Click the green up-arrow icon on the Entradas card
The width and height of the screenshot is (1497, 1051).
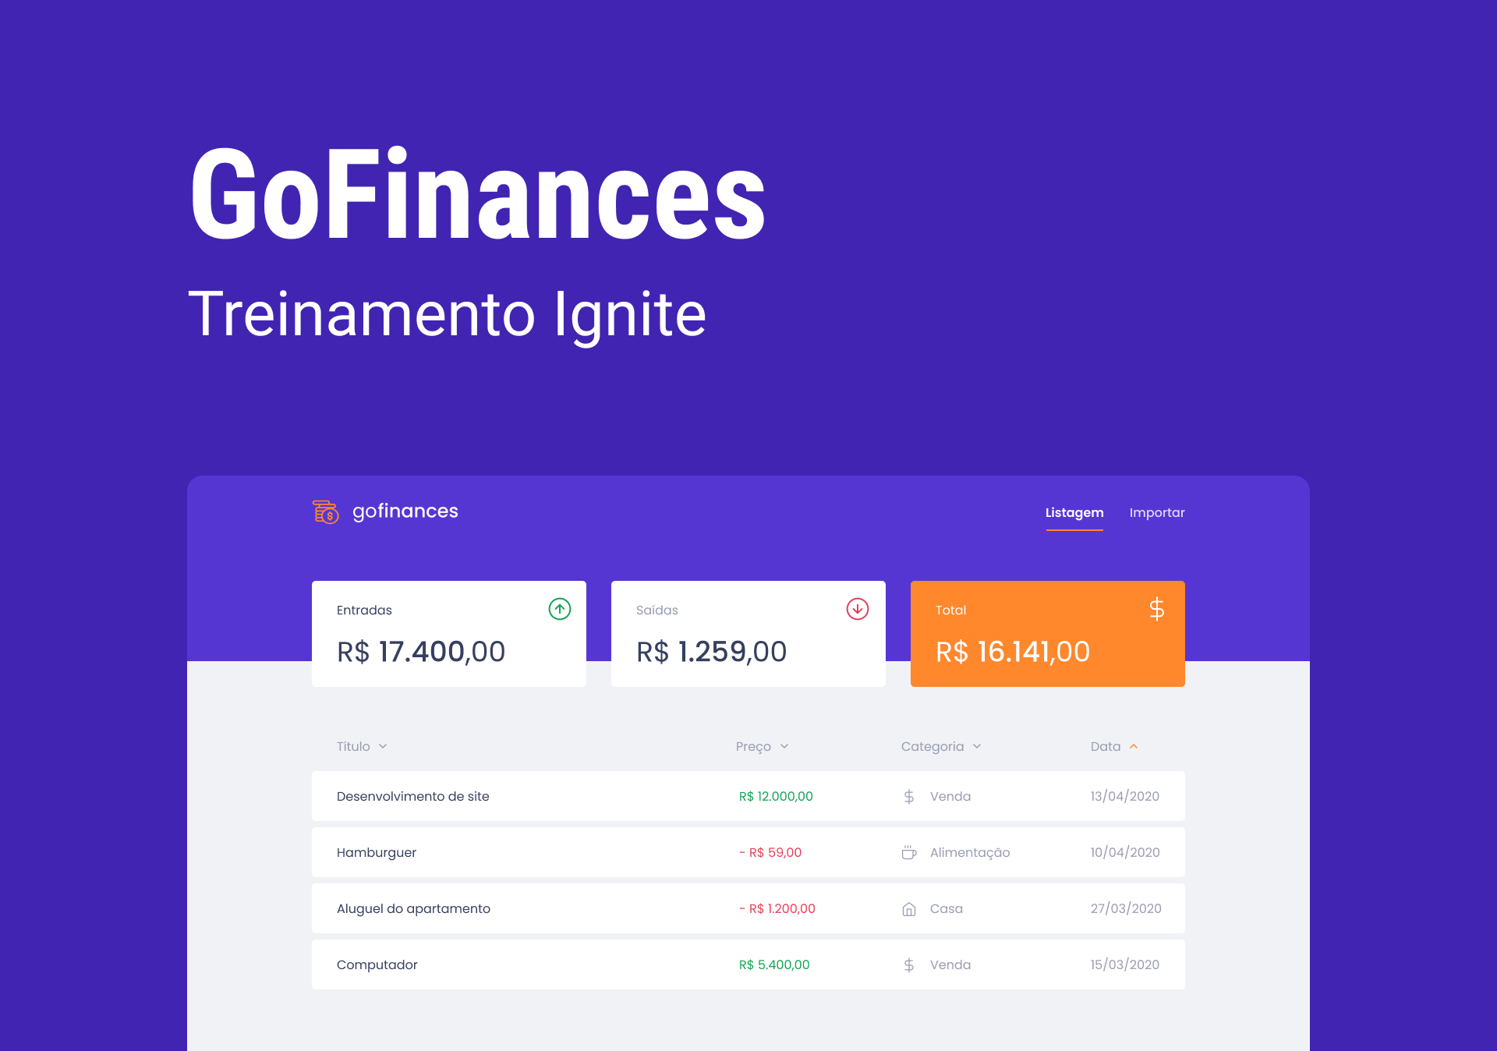click(x=559, y=609)
